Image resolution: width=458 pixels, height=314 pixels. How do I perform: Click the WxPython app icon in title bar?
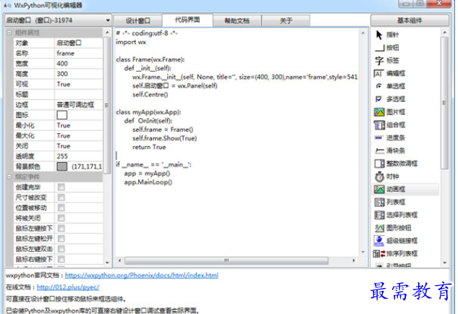click(x=7, y=5)
